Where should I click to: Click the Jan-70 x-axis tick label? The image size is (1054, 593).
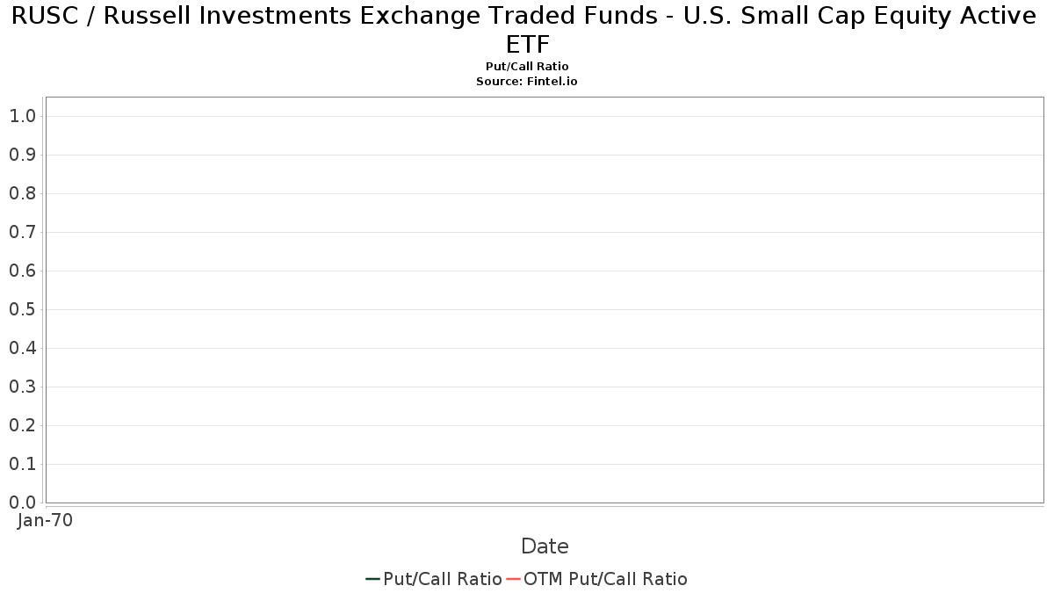46,520
